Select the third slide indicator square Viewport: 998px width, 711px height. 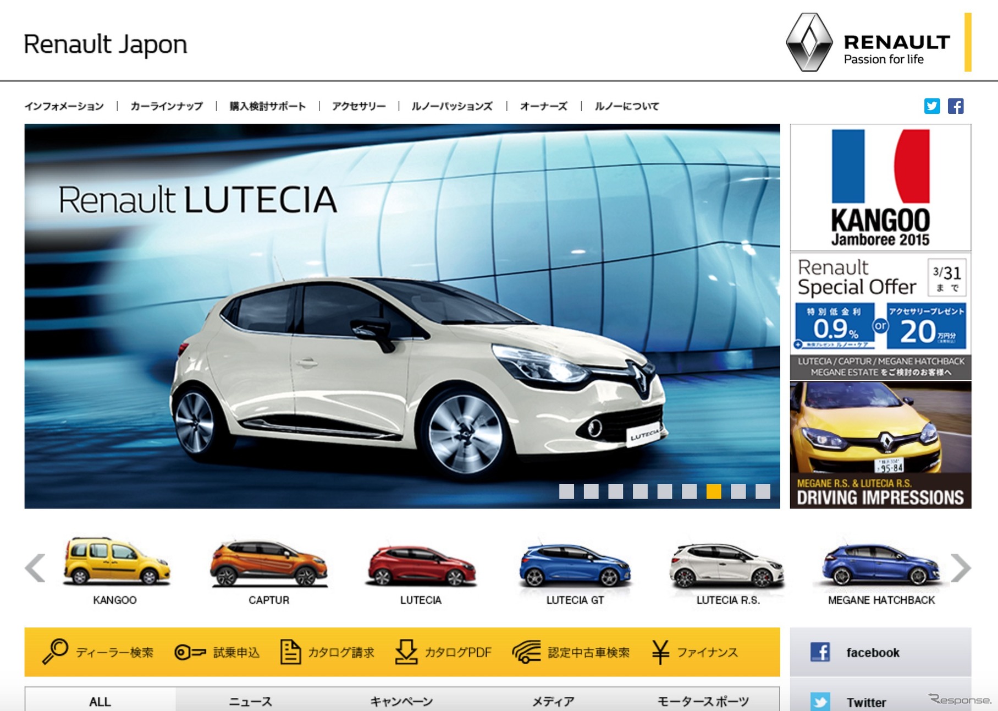click(616, 491)
